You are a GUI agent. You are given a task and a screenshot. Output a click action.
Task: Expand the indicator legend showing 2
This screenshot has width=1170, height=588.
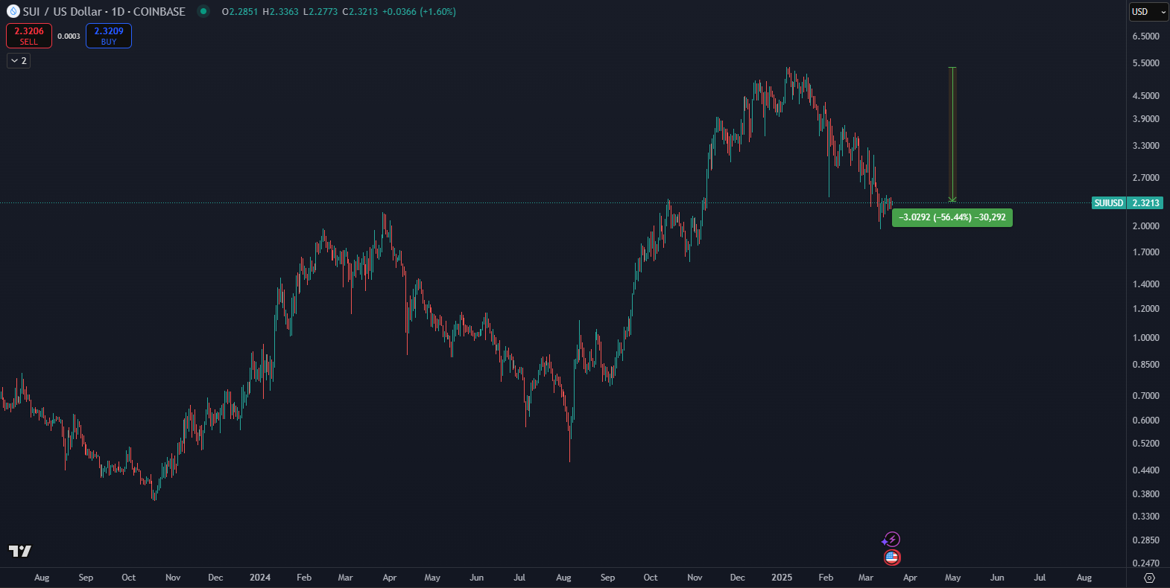pos(19,61)
